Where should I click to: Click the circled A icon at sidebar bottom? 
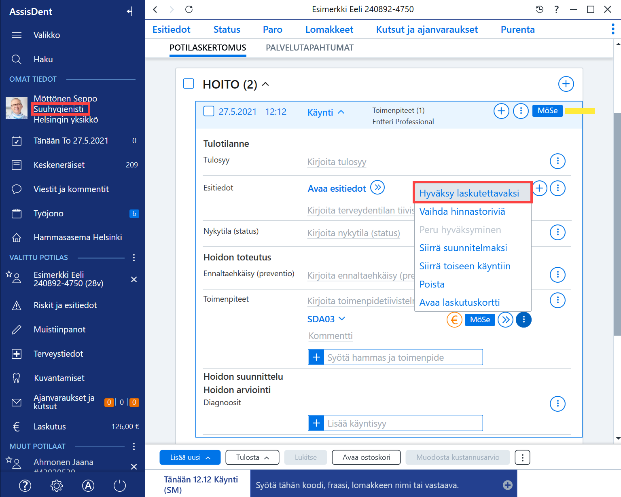(x=88, y=486)
